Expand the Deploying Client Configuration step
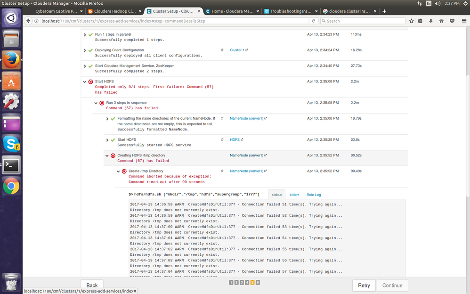Viewport: 470px width, 294px height. pyautogui.click(x=85, y=50)
